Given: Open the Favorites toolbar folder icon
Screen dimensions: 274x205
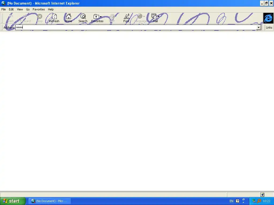Looking at the screenshot, I should (x=96, y=17).
